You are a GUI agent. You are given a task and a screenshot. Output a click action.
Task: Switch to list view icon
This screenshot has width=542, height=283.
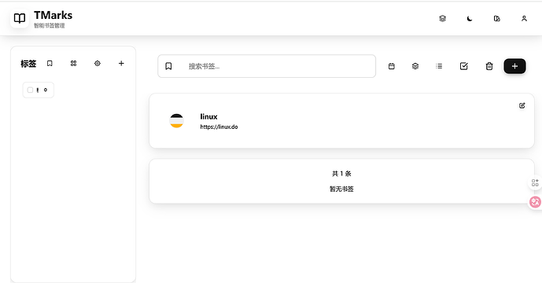(439, 66)
